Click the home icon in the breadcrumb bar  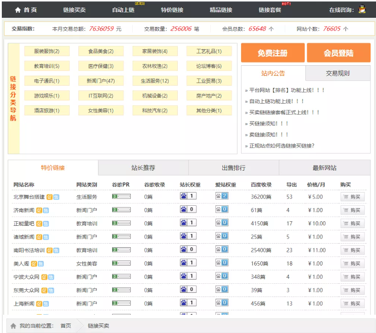12,327
